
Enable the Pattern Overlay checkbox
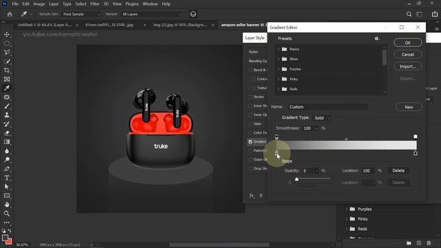(250, 151)
